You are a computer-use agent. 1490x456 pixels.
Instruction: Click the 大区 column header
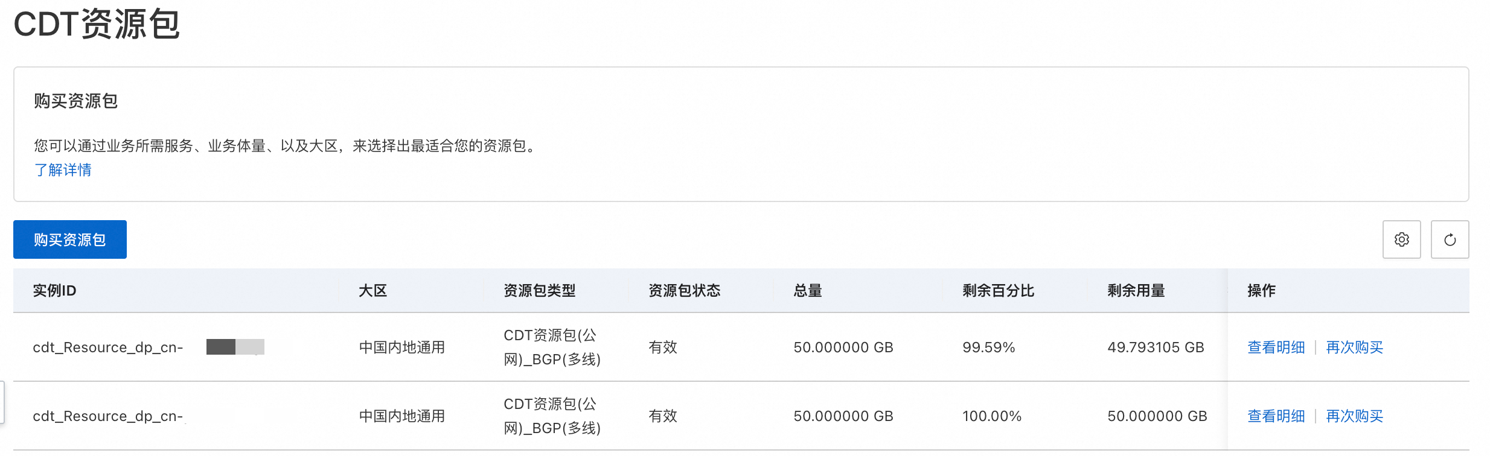pyautogui.click(x=372, y=291)
